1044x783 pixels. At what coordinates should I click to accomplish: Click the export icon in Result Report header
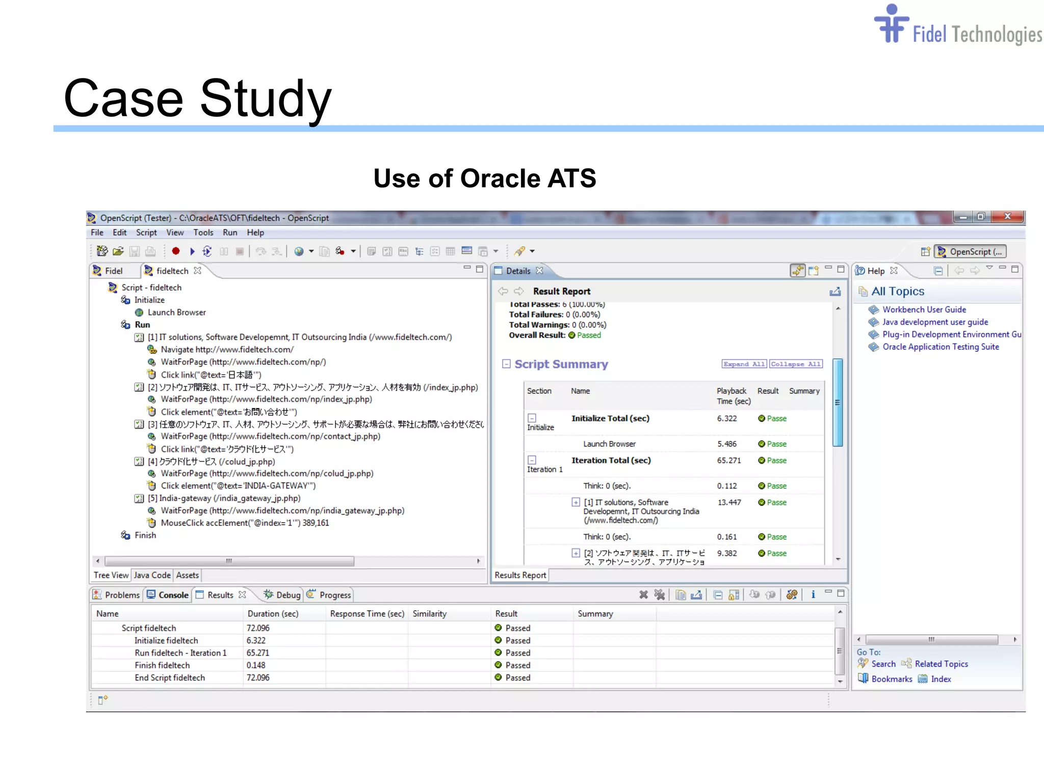pos(835,292)
